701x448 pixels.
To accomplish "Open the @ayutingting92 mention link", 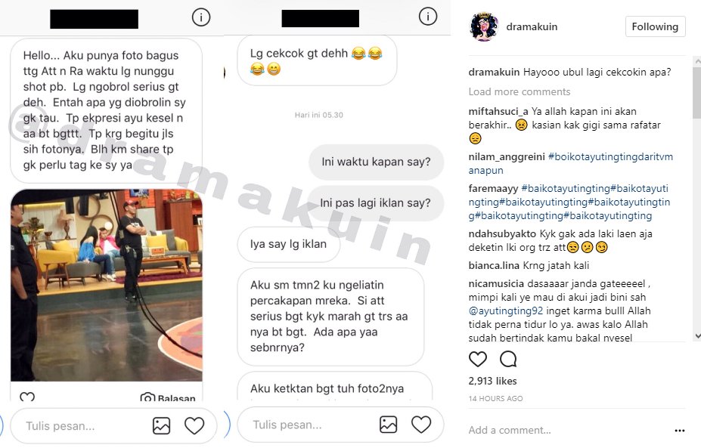I will click(506, 311).
